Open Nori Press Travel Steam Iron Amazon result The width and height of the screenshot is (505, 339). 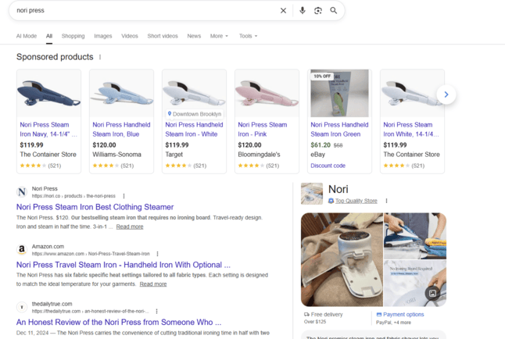(124, 265)
